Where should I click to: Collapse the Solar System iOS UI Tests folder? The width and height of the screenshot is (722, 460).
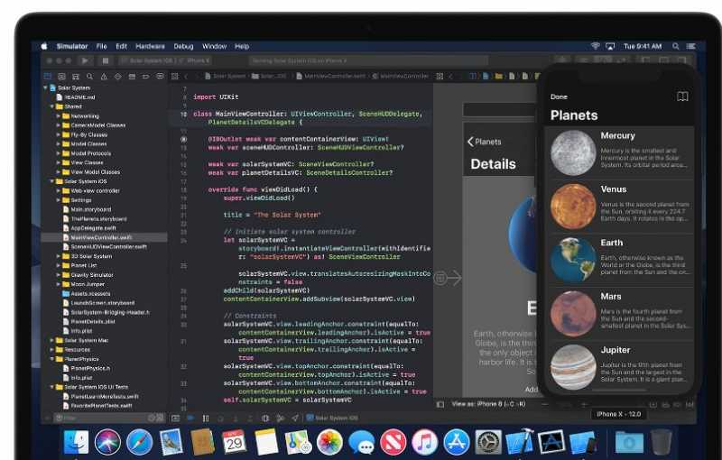pos(51,387)
